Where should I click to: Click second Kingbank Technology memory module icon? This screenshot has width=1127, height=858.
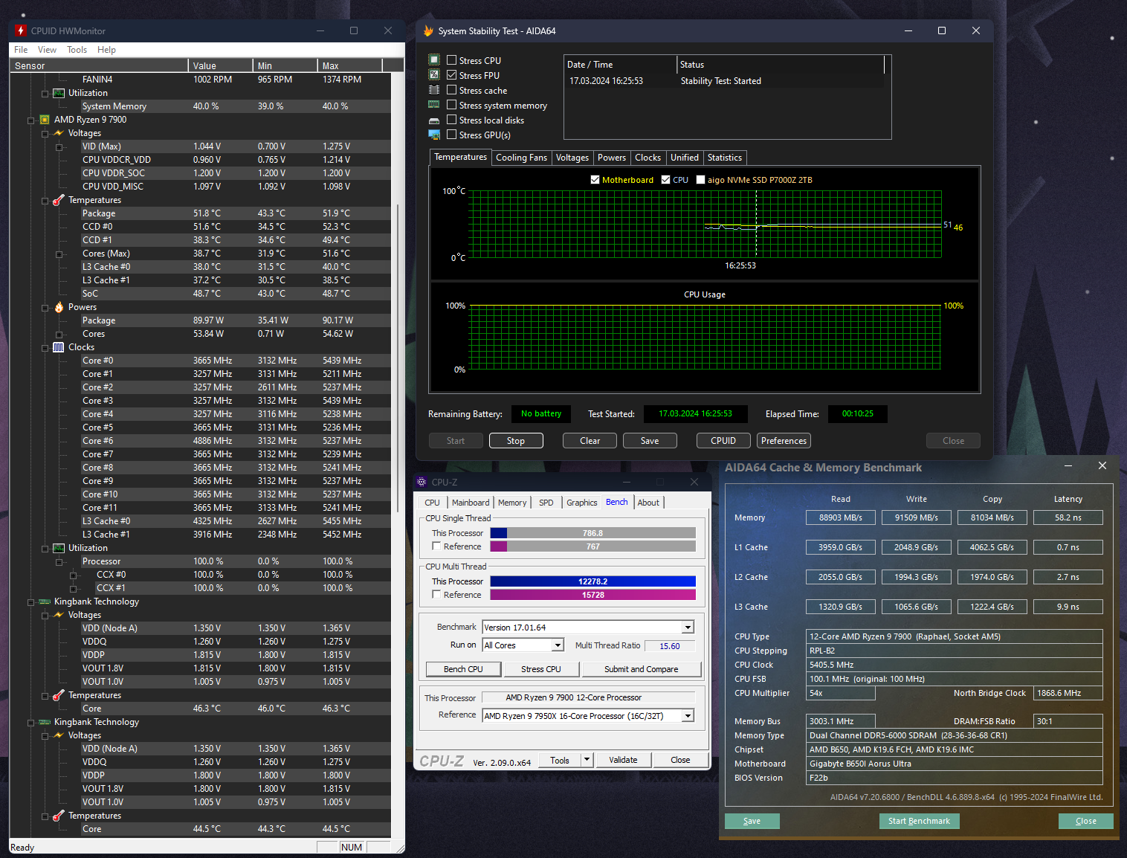pos(45,722)
